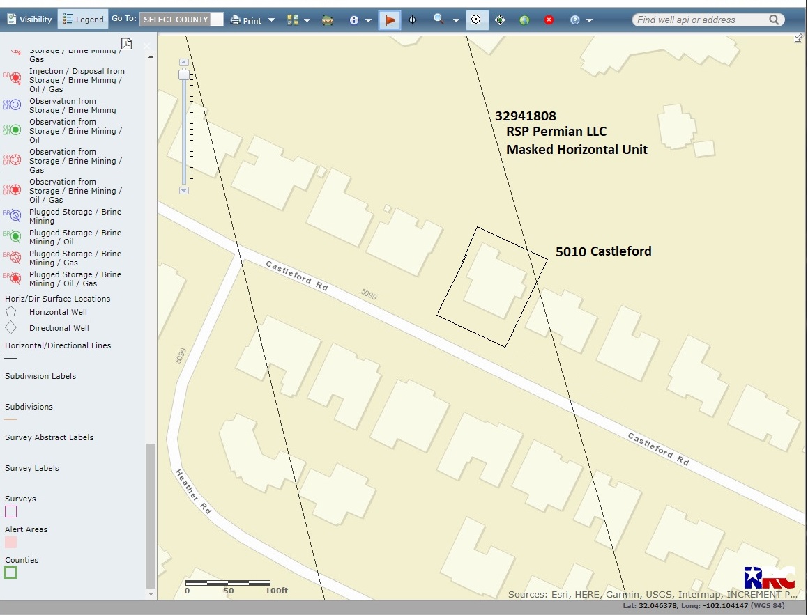Click the 'Horiz/Dir Surface Locations' legend heading

[x=58, y=299]
